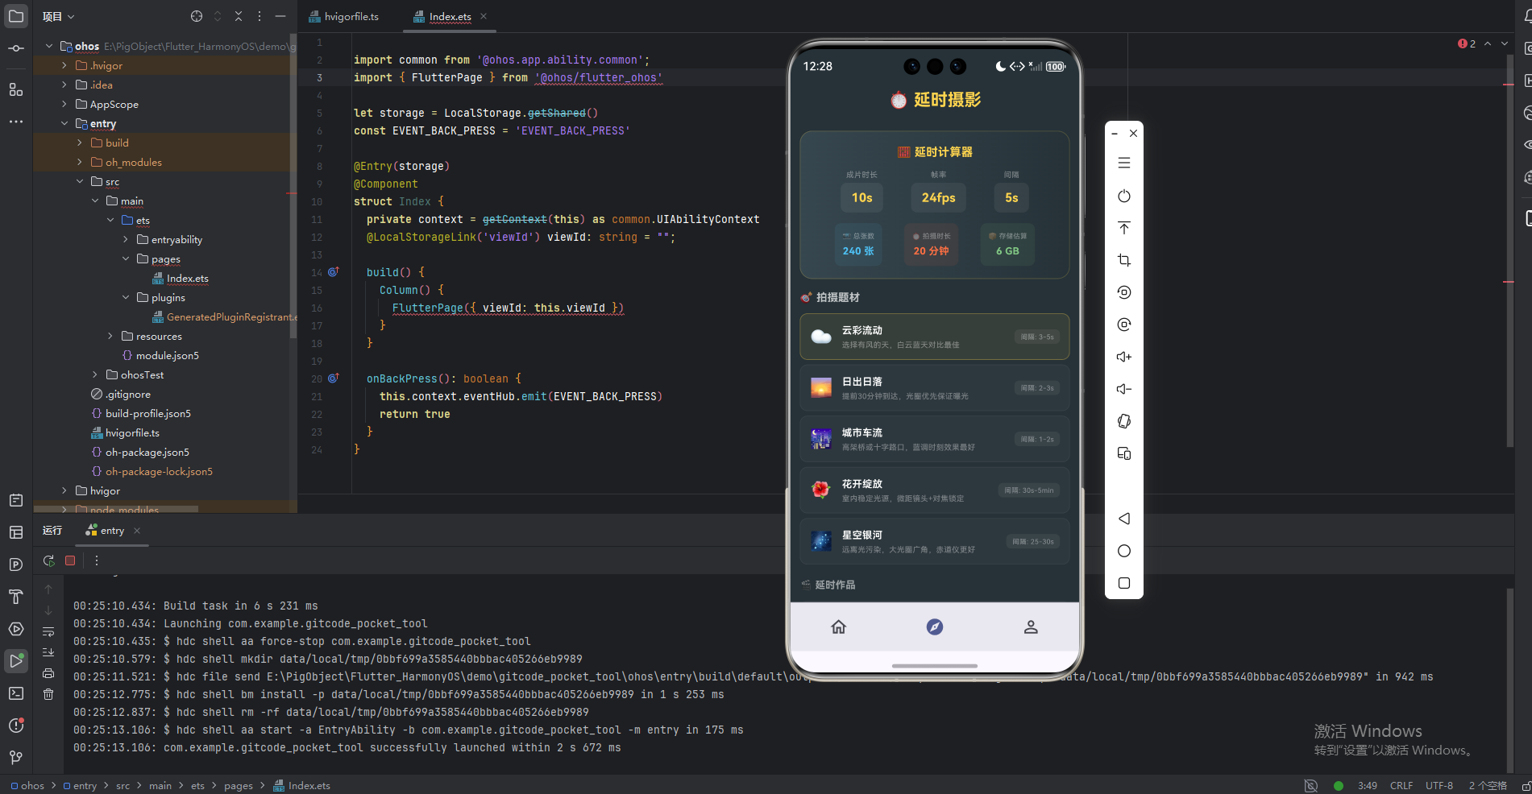Expand the entryability folder
1532x794 pixels.
coord(126,239)
